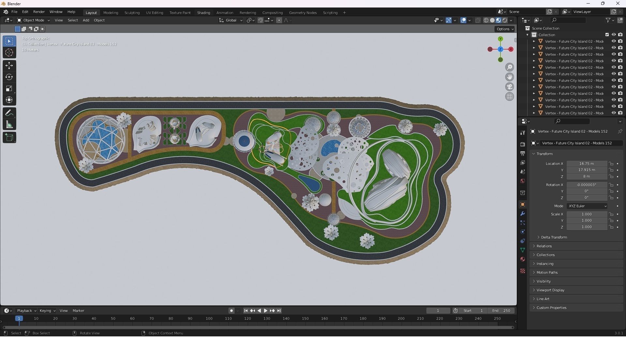Toggle Collection exclude checkbox in outliner
This screenshot has height=339, width=626.
pos(607,35)
